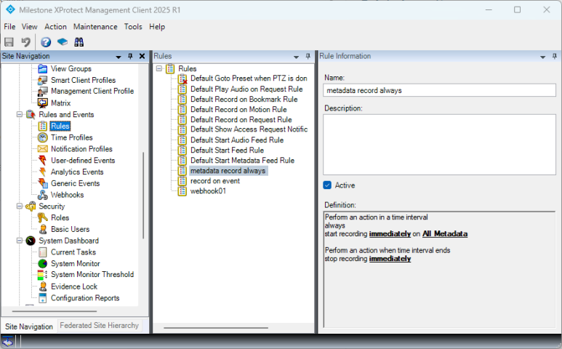Click the Site Navigation vertical scrollbar
This screenshot has width=562, height=349.
[x=143, y=195]
